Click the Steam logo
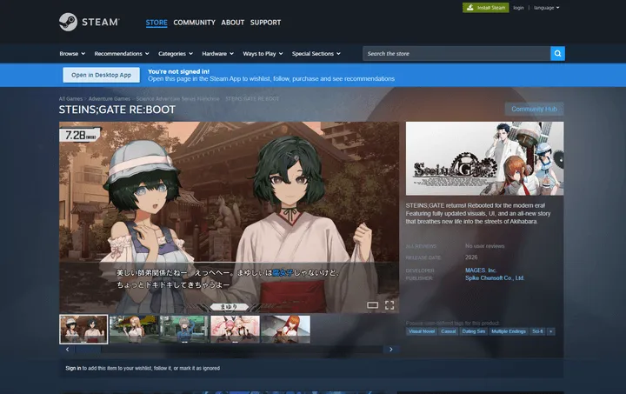This screenshot has height=394, width=626. (x=89, y=22)
